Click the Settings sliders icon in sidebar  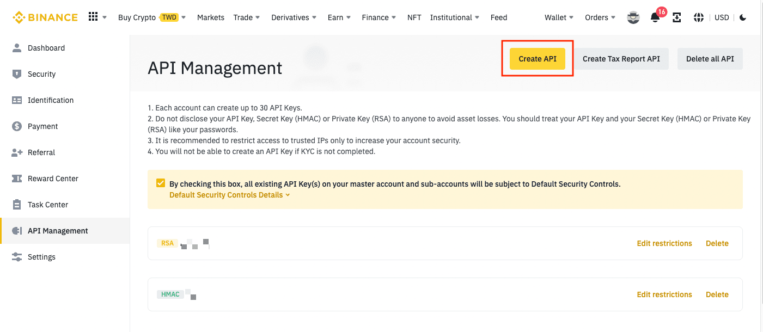(17, 257)
